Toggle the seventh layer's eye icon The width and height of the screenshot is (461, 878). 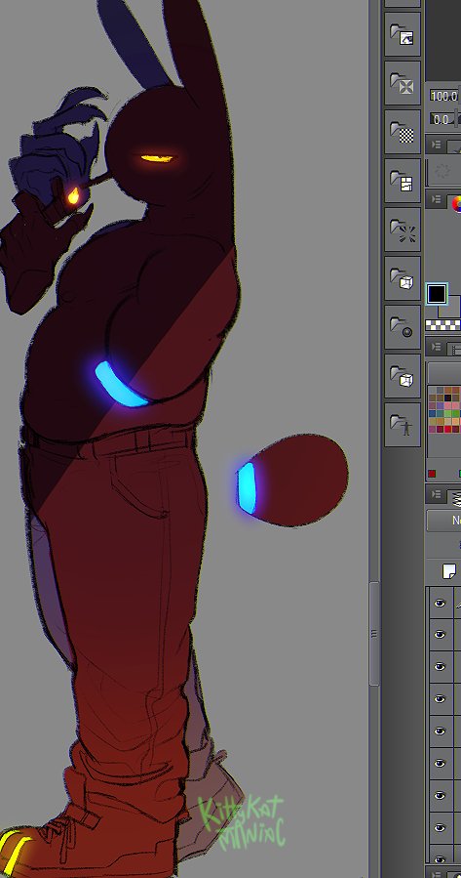[441, 795]
